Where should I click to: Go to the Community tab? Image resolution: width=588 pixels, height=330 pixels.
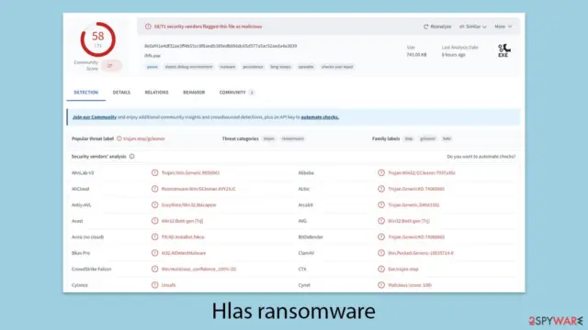pyautogui.click(x=232, y=93)
